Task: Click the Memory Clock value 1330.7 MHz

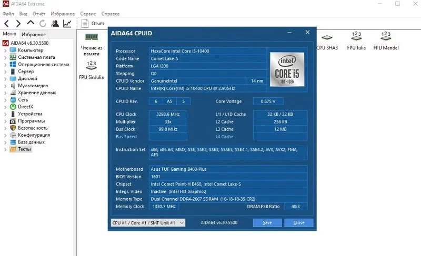Action: 164,207
